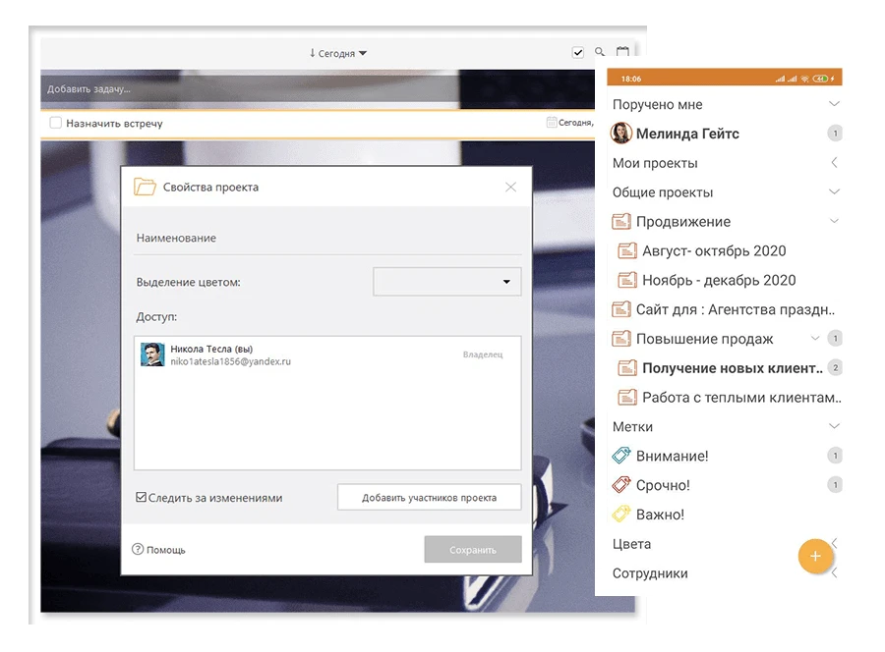This screenshot has width=885, height=652.
Task: Collapse the Поручено мне section chevron
Action: 834,104
